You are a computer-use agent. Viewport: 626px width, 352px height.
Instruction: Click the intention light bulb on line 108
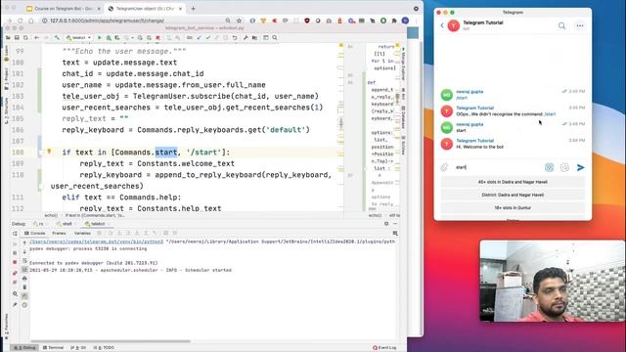click(49, 152)
